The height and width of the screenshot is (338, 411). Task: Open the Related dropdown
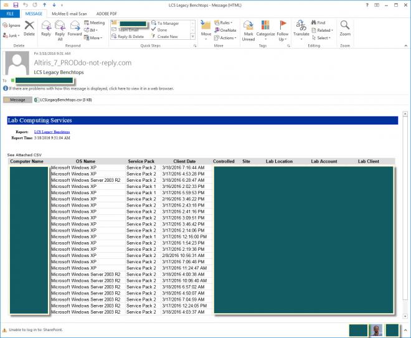click(x=323, y=30)
